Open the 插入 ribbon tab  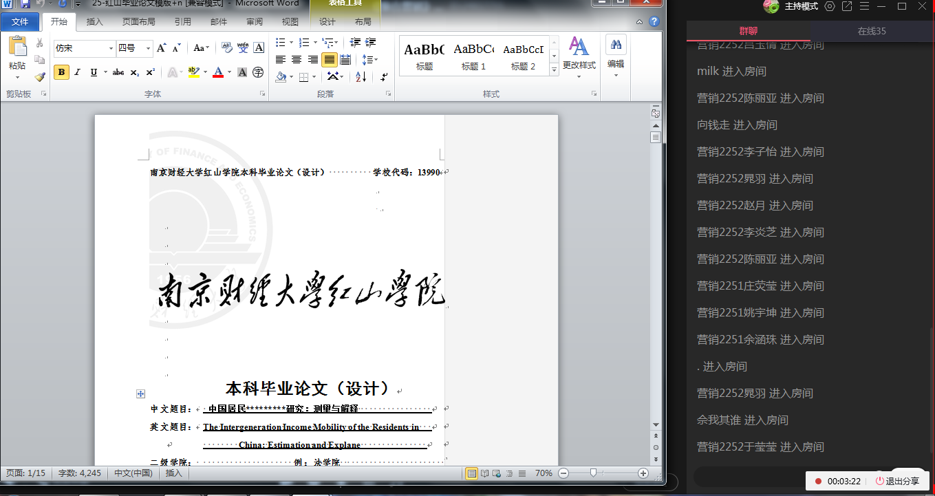[94, 21]
